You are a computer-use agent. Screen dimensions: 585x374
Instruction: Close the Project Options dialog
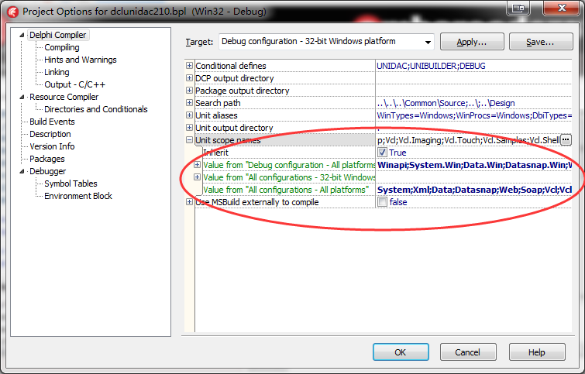562,8
